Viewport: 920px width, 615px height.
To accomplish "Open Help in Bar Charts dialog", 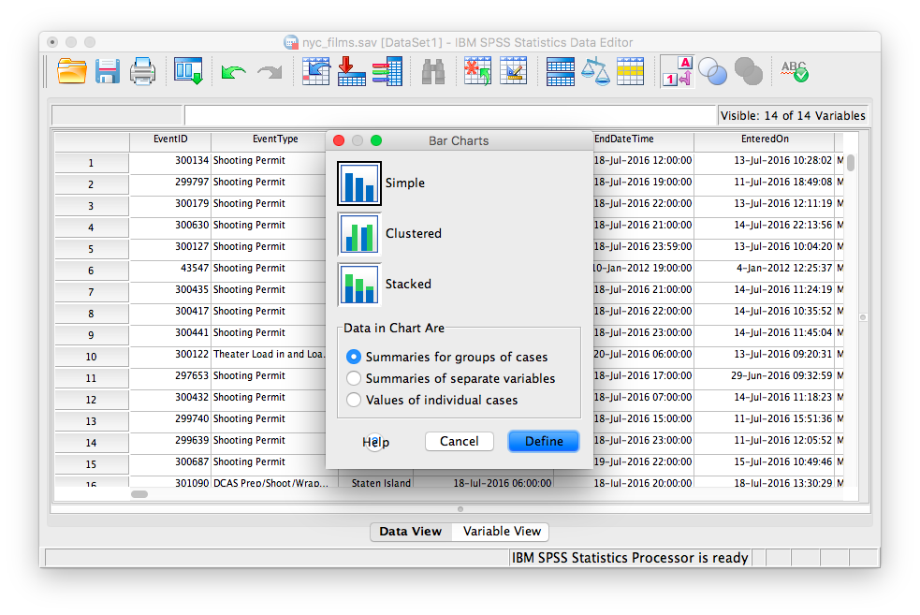I will pos(375,442).
